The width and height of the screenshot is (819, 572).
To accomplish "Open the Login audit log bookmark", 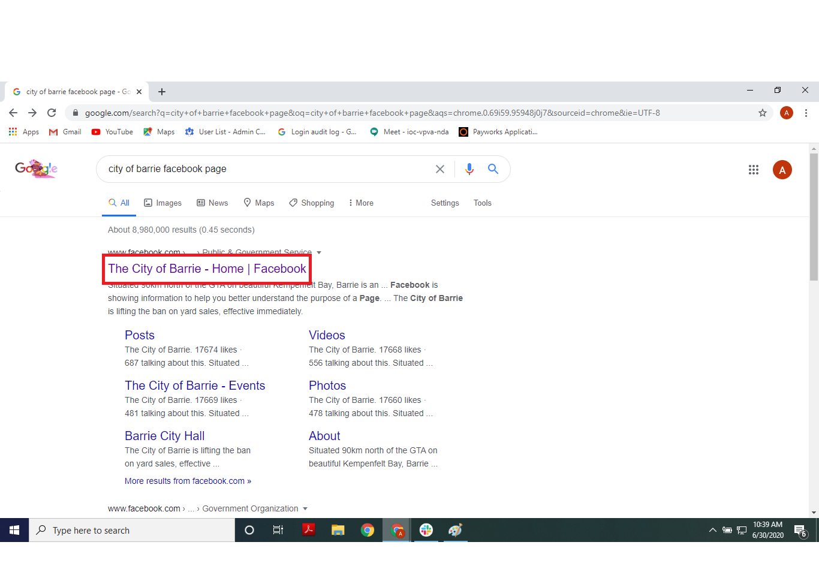I will pyautogui.click(x=317, y=132).
